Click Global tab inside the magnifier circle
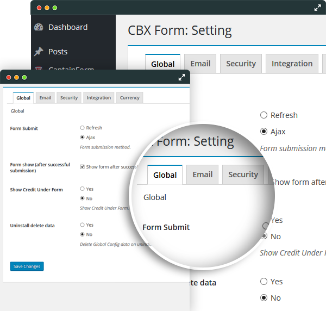The height and width of the screenshot is (311, 326). click(165, 175)
